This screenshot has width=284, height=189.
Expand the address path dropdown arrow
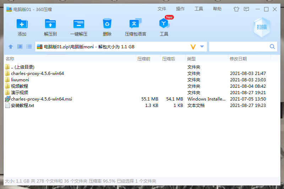point(202,47)
